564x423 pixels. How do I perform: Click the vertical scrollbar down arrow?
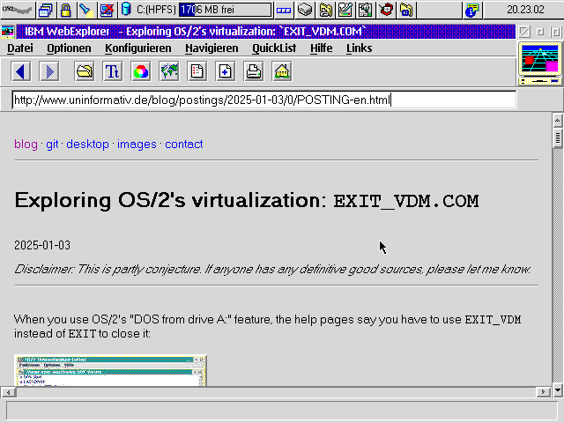(558, 390)
